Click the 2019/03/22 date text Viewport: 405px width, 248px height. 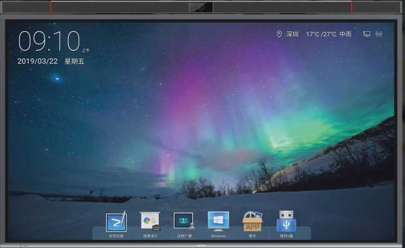click(37, 61)
